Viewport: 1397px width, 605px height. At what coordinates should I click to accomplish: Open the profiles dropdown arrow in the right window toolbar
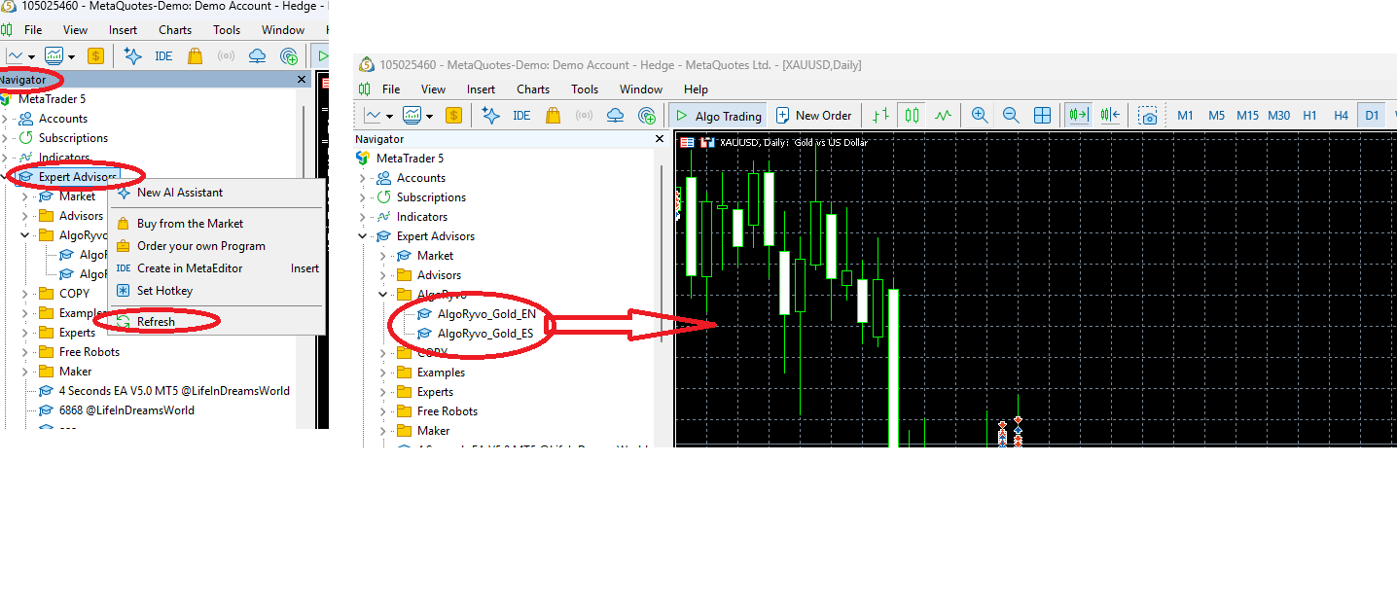[429, 116]
